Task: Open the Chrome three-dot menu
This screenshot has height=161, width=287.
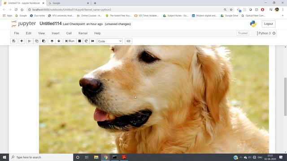Action: pos(283,10)
